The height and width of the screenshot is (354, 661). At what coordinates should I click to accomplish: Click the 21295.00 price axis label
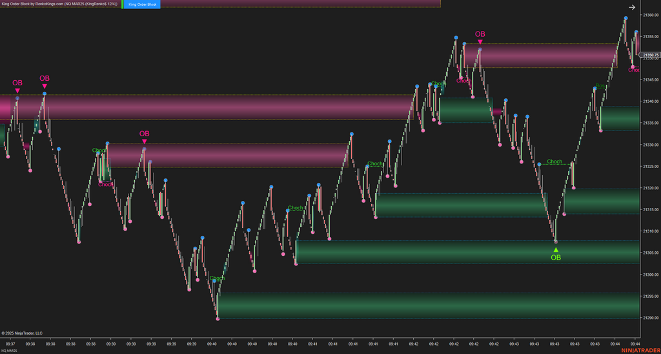click(651, 297)
